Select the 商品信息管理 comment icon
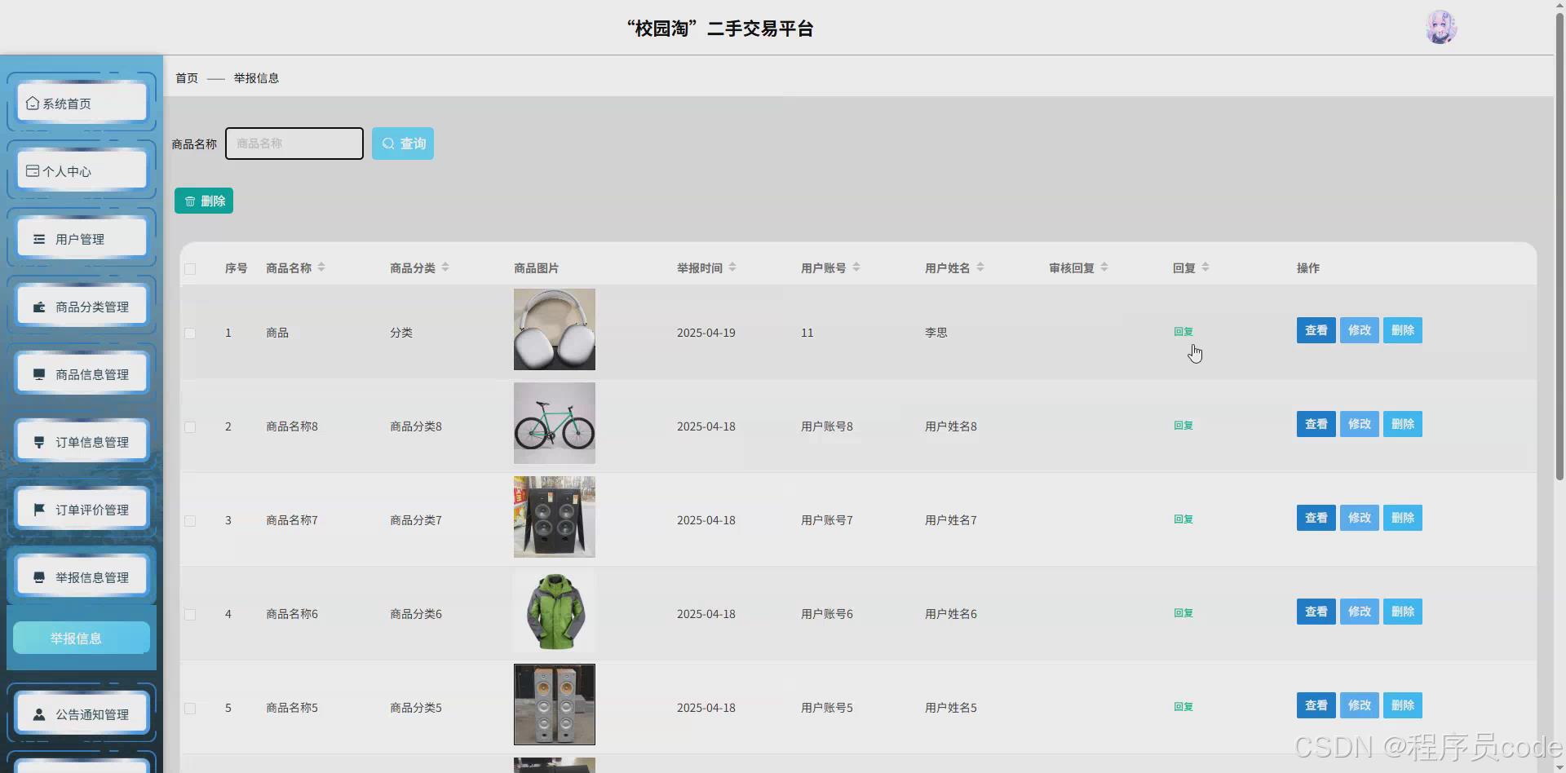Viewport: 1566px width, 773px height. [x=38, y=374]
